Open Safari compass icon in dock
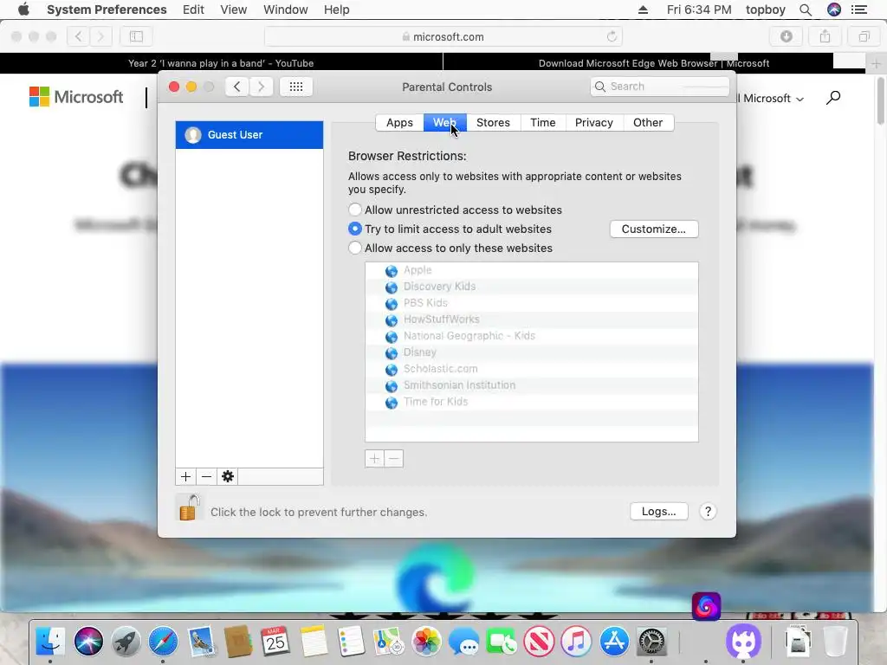Viewport: 887px width, 665px height. click(x=163, y=642)
